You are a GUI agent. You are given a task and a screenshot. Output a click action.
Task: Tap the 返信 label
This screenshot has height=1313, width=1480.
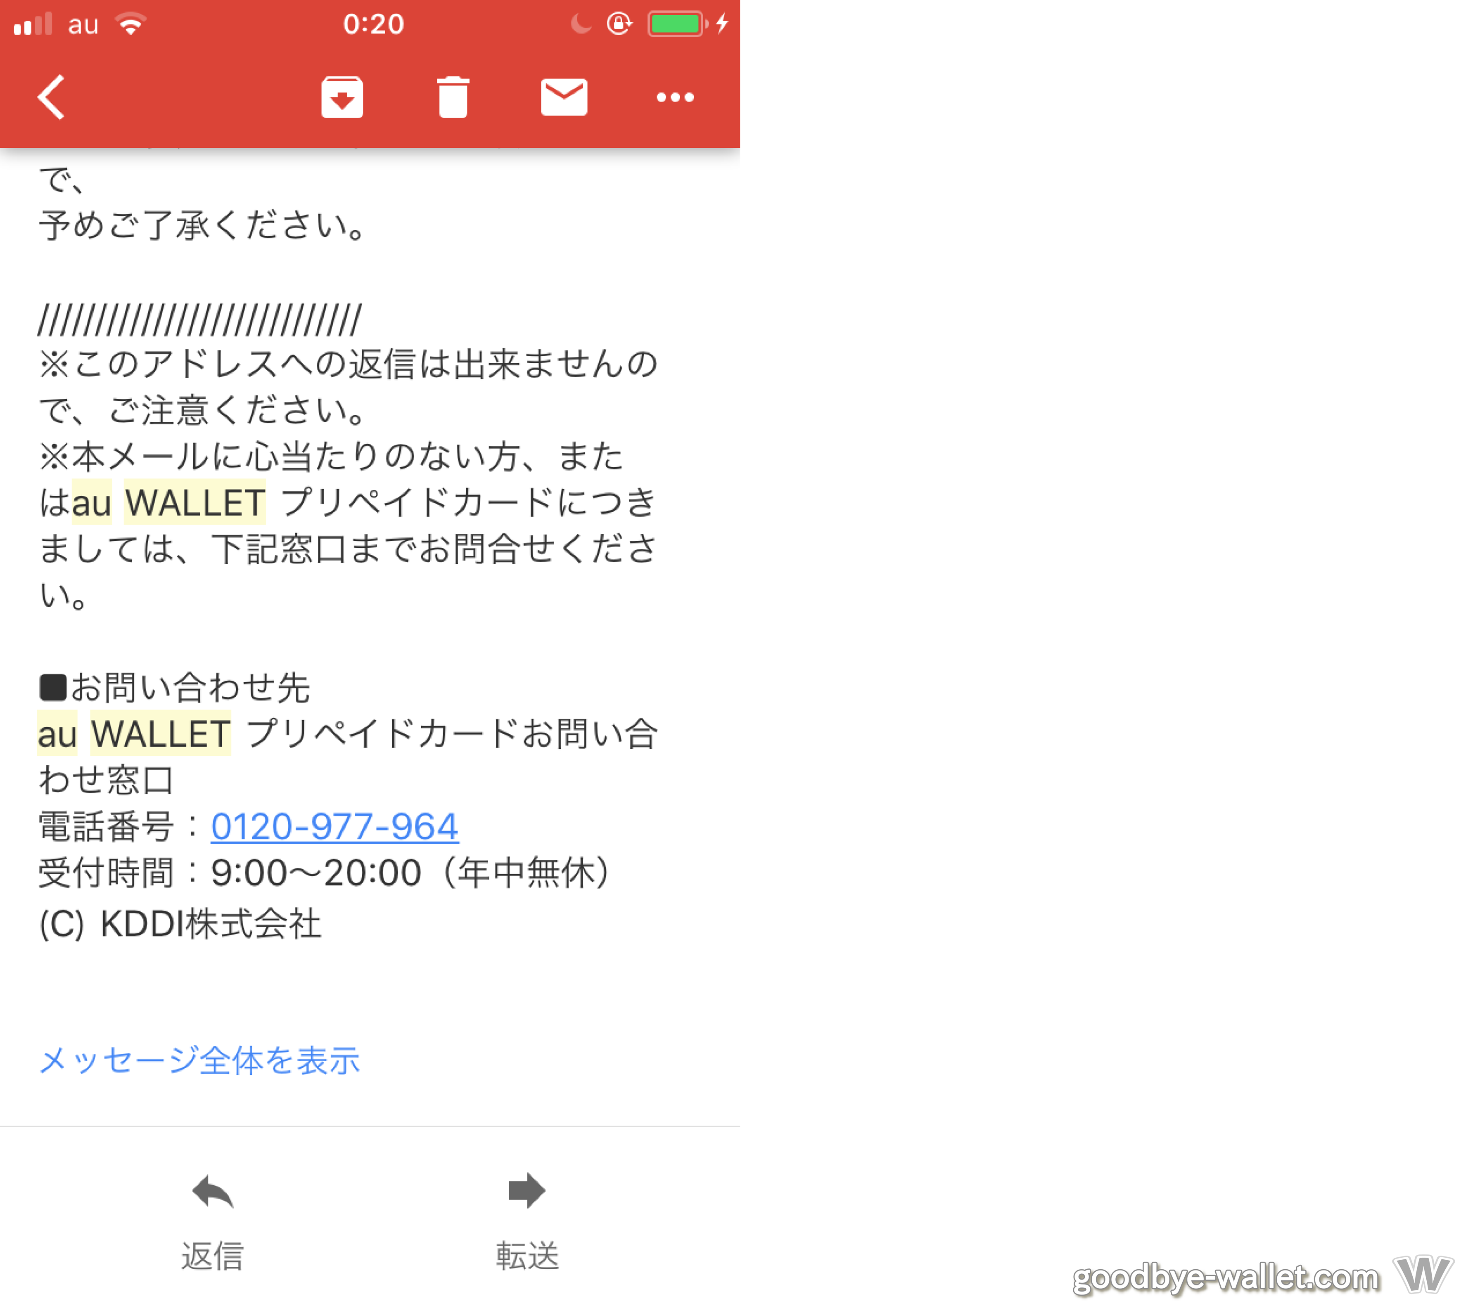pyautogui.click(x=212, y=1256)
